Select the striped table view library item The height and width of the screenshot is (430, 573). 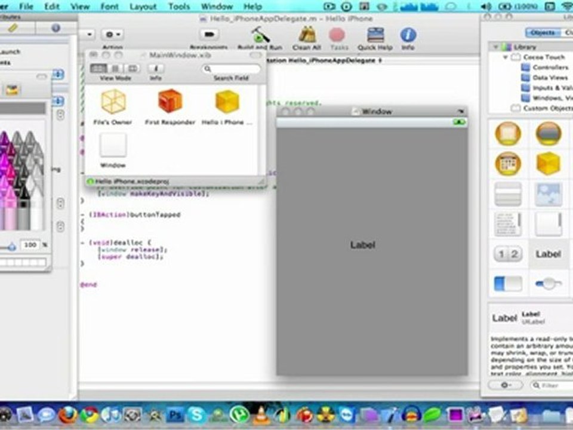coord(508,193)
